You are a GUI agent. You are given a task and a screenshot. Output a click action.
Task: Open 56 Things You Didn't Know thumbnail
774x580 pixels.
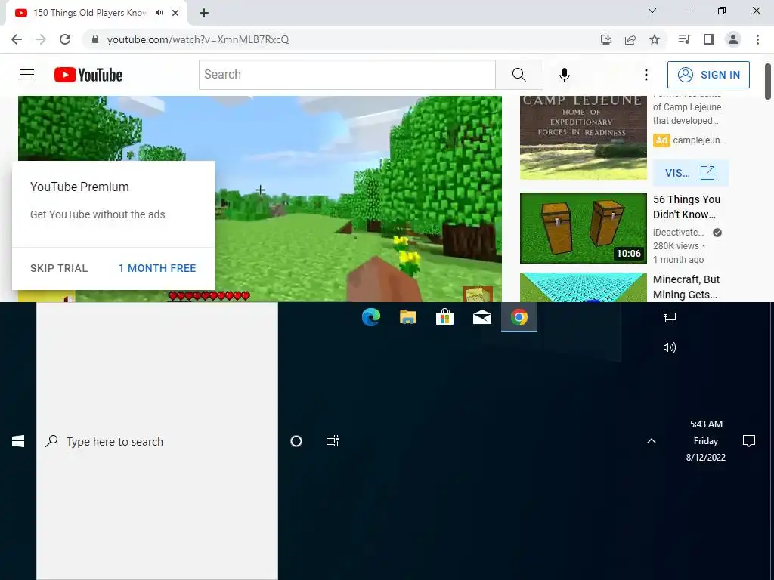[583, 228]
